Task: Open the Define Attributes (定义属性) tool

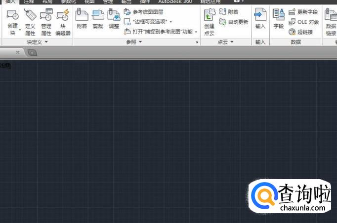Action: click(30, 22)
